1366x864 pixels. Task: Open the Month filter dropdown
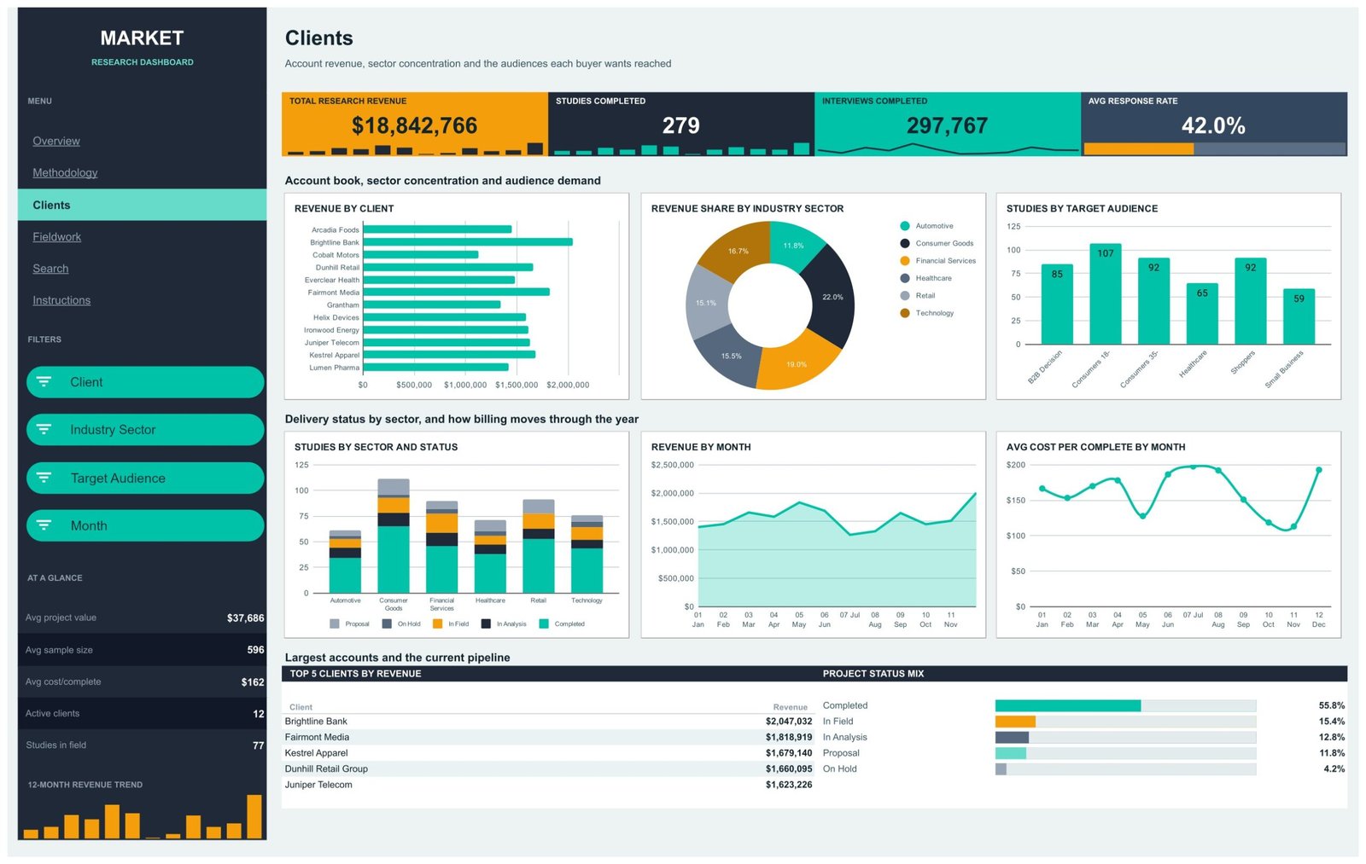145,525
